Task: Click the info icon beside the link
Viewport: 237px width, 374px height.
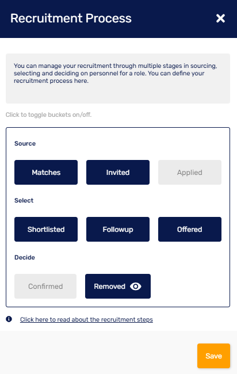Action: 9,319
